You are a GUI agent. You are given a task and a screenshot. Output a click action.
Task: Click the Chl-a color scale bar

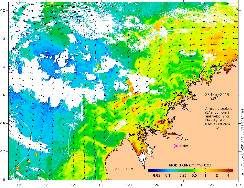(x=190, y=171)
